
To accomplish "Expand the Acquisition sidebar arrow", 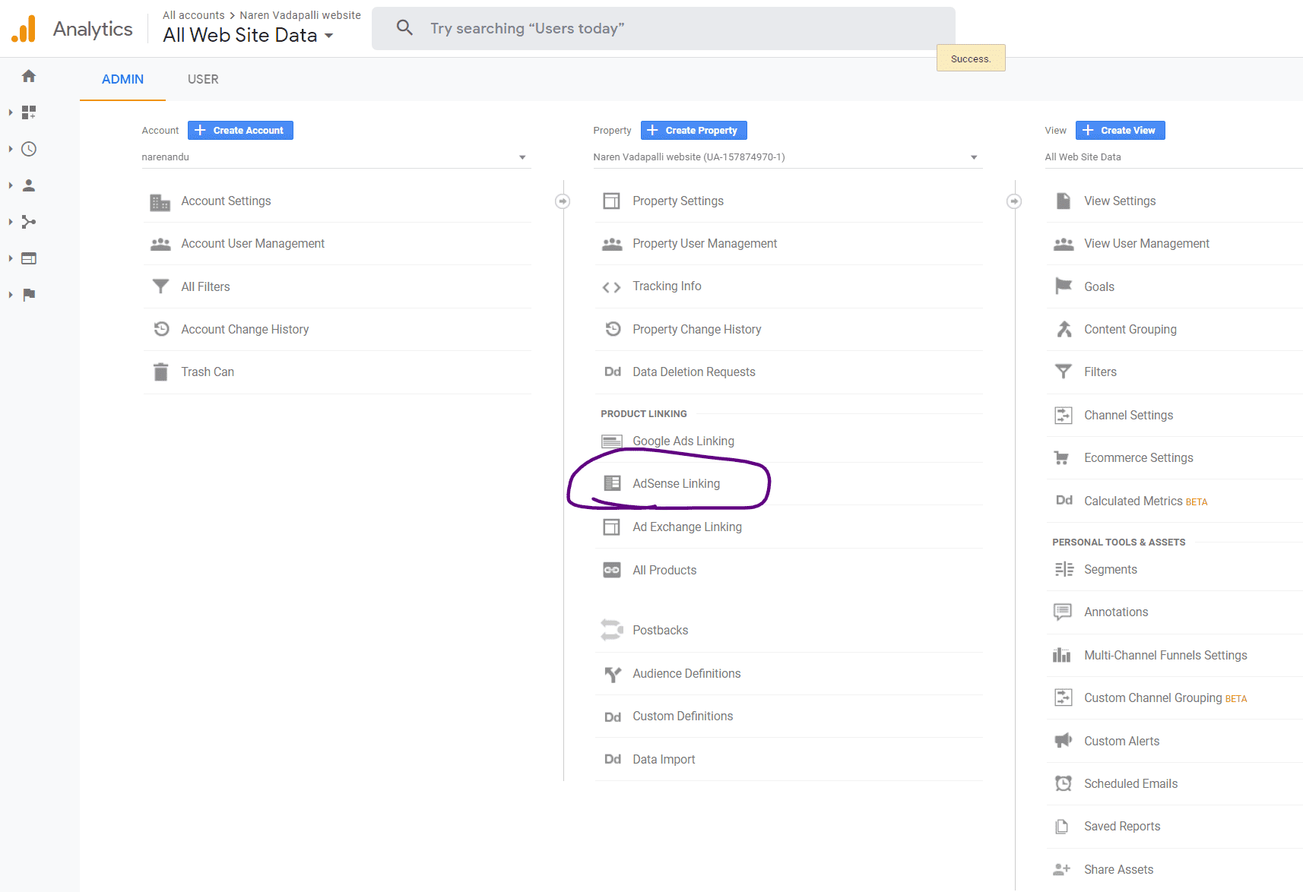I will pyautogui.click(x=11, y=222).
